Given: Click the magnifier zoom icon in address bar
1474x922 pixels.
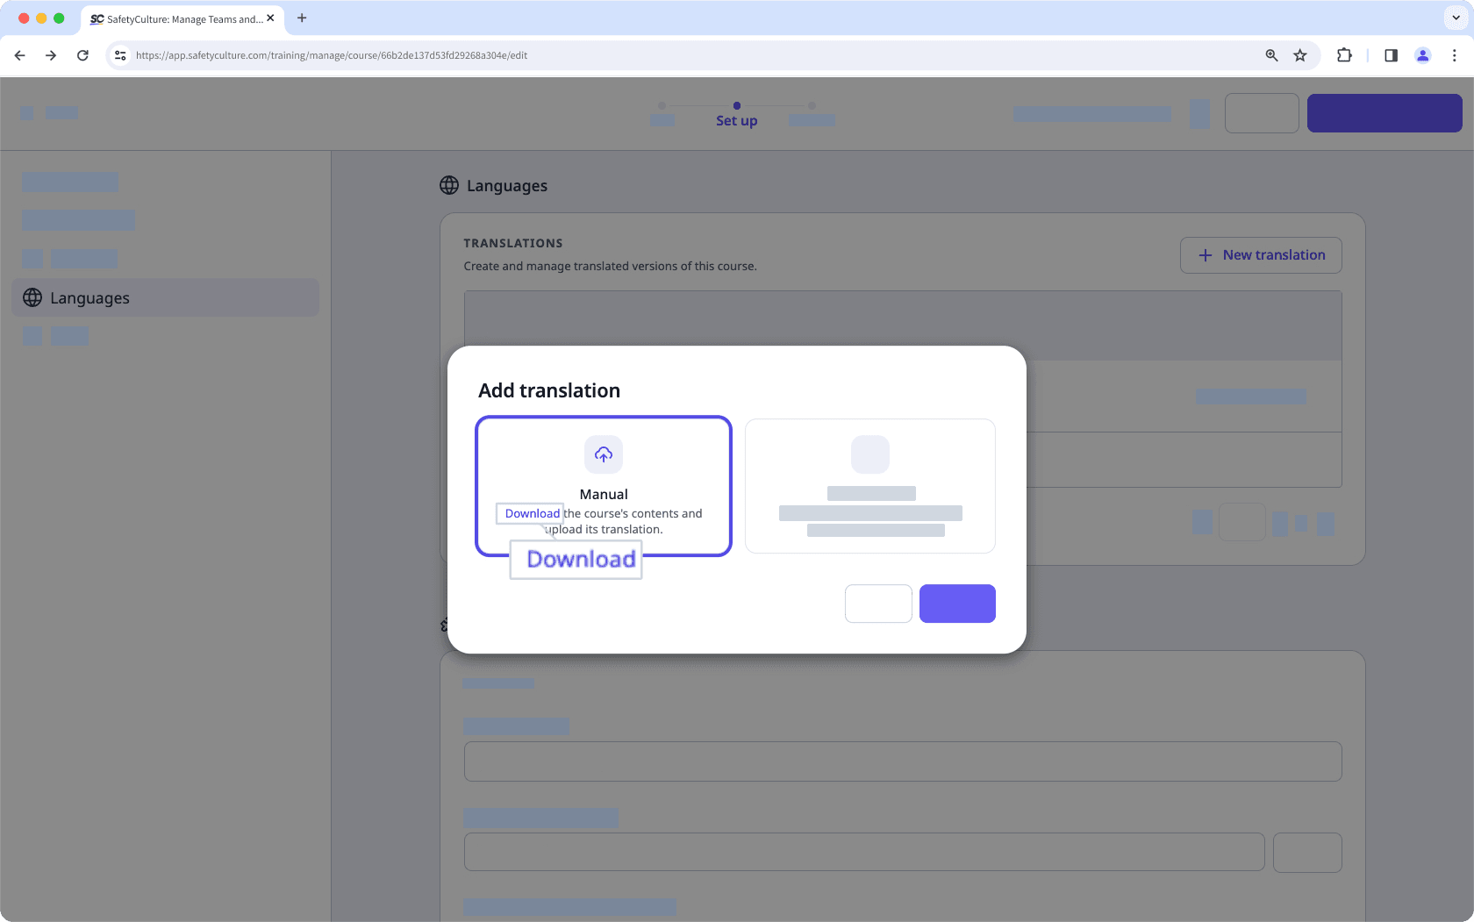Looking at the screenshot, I should click(x=1270, y=54).
